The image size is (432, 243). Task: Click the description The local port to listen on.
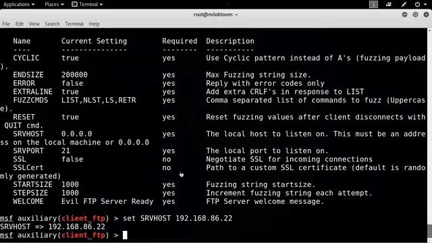pos(267,151)
